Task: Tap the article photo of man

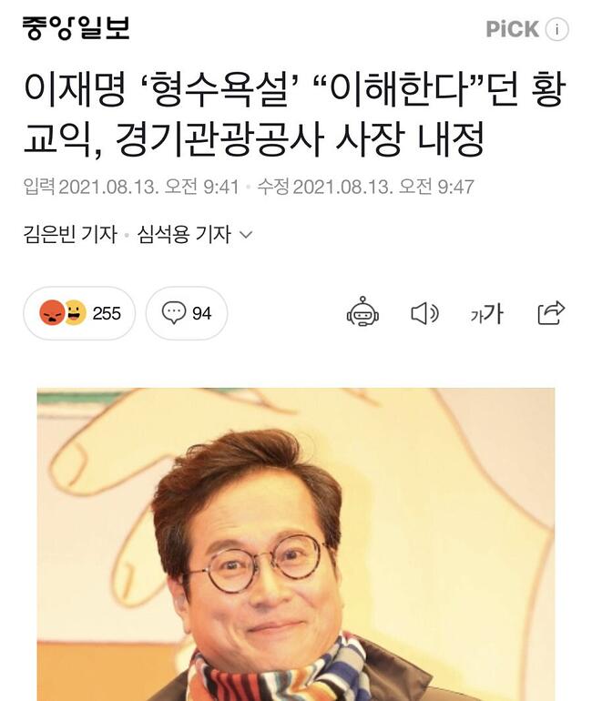Action: [x=296, y=544]
